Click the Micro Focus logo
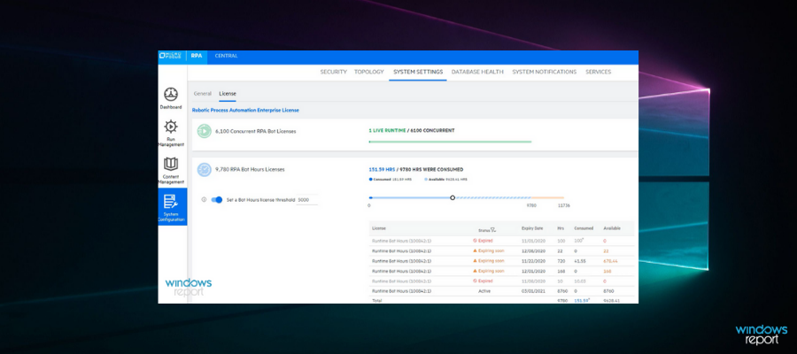This screenshot has height=354, width=797. [x=171, y=56]
